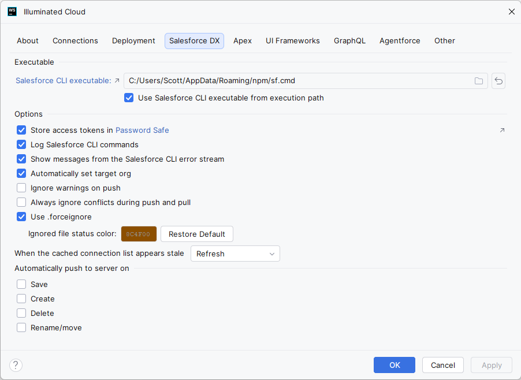This screenshot has width=521, height=380.
Task: Open the stale connection list Refresh dropdown
Action: 235,254
